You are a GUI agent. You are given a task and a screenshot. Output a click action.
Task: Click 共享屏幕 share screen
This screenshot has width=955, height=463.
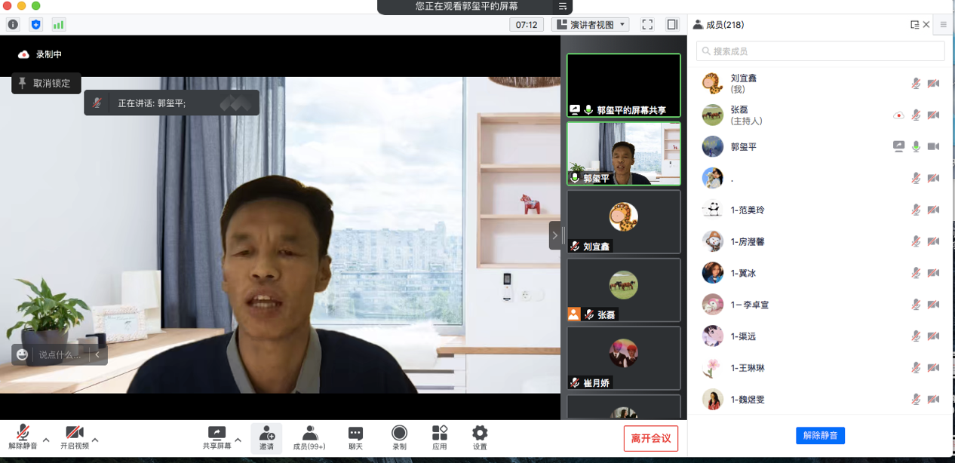point(216,437)
